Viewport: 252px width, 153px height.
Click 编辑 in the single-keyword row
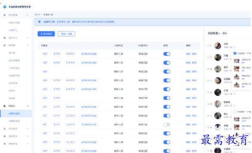tap(188, 71)
